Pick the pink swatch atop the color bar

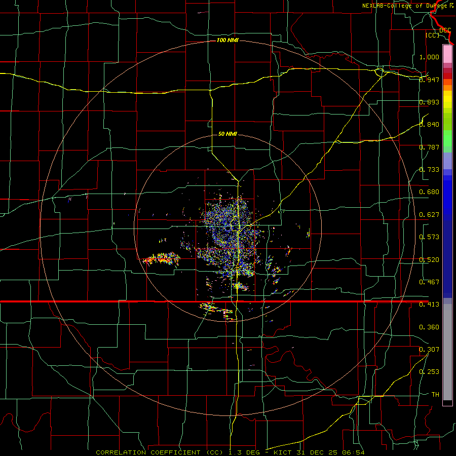pos(447,54)
